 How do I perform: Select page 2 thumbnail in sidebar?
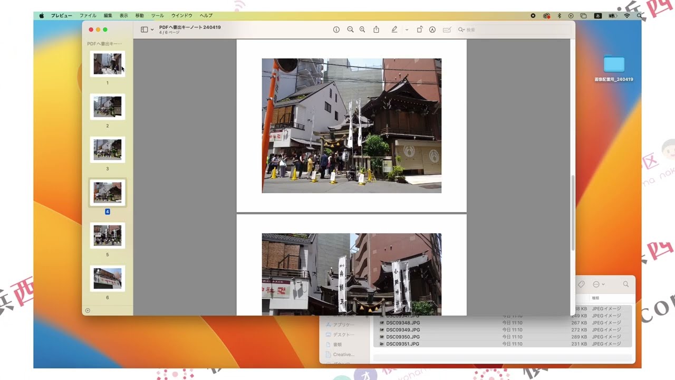click(x=108, y=107)
